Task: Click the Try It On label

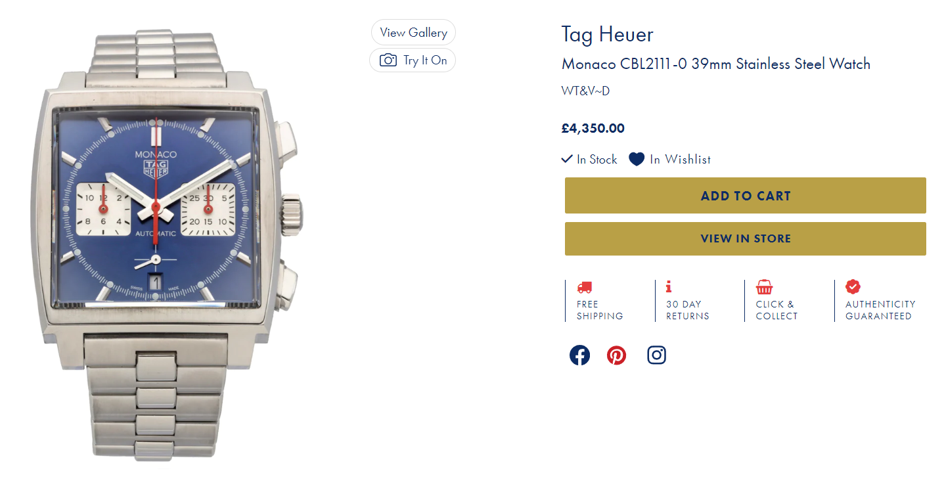Action: [425, 60]
